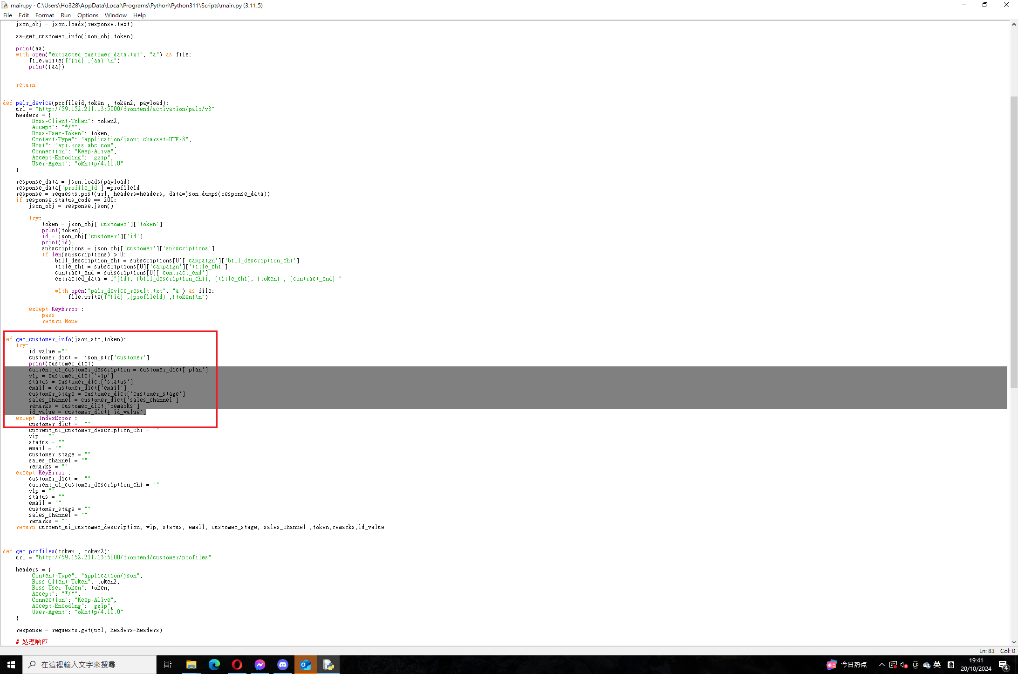Open the notification center with 4 alerts
The width and height of the screenshot is (1018, 674).
click(1004, 665)
